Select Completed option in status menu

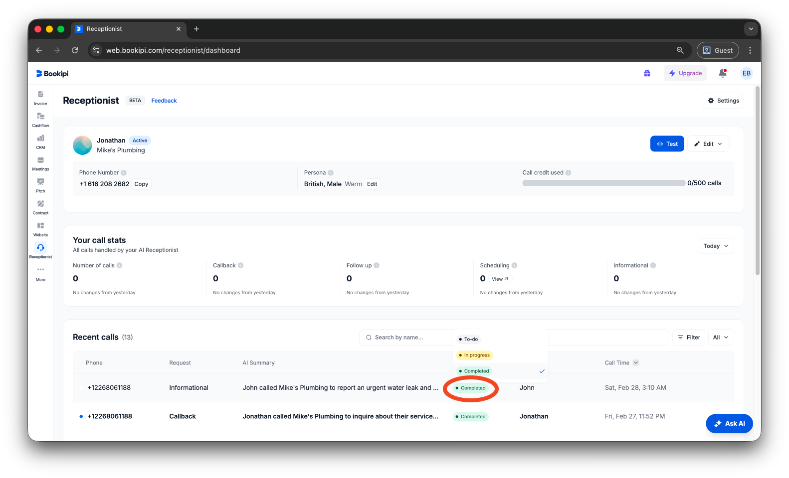(x=500, y=371)
